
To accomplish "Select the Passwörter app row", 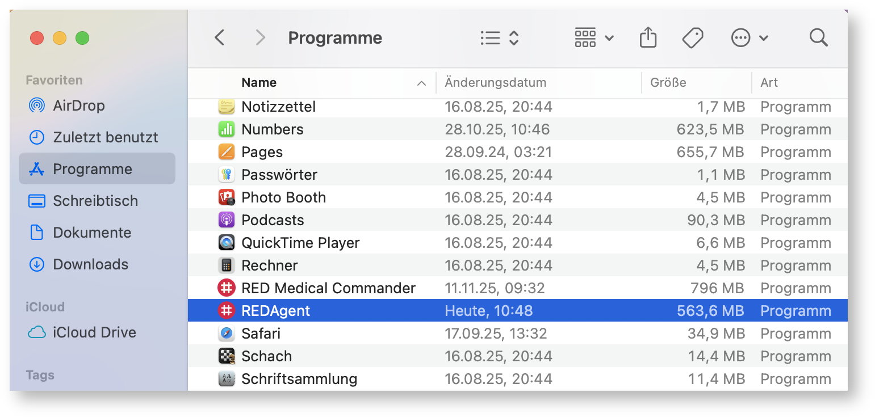I will click(279, 175).
